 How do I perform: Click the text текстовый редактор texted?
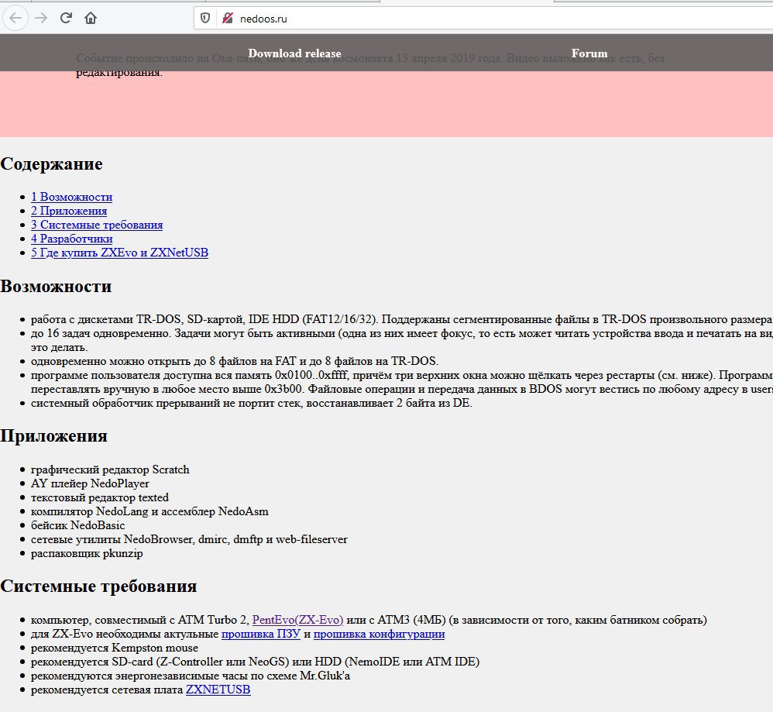coord(100,497)
